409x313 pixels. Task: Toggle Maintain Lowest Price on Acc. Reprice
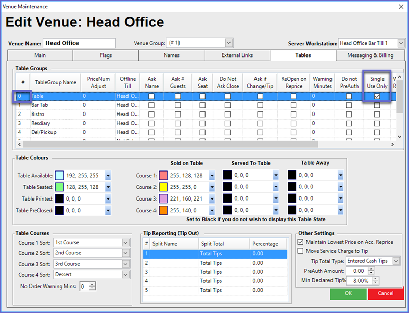point(300,242)
